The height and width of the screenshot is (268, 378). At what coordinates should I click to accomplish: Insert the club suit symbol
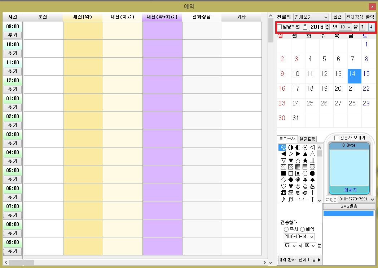(x=305, y=180)
